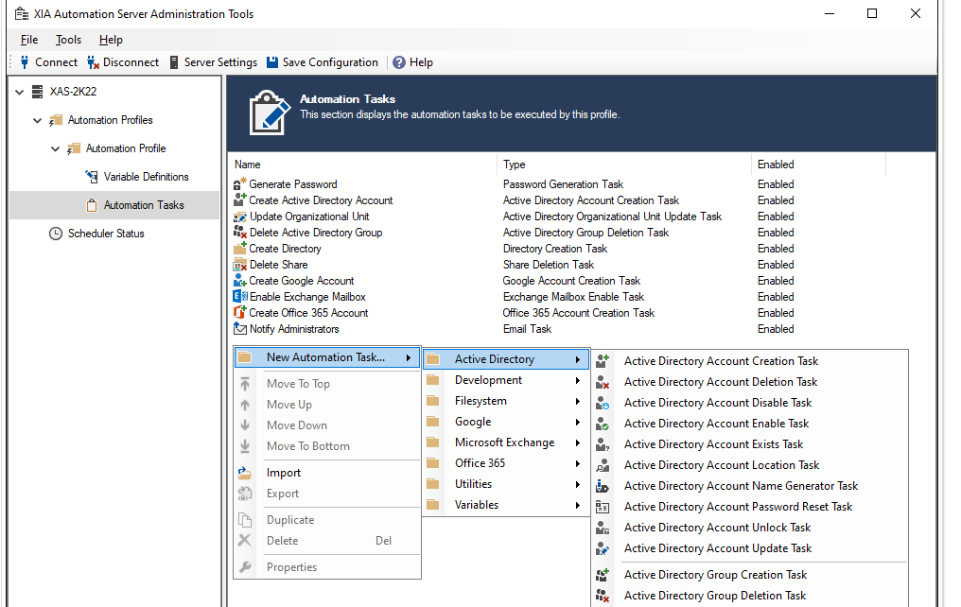Choose Active Directory Account Location Task
The image size is (961, 607).
pyautogui.click(x=722, y=465)
